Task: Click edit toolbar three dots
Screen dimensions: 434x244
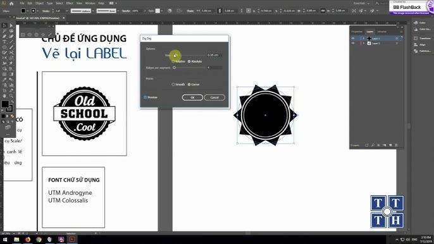Action: coord(8,134)
